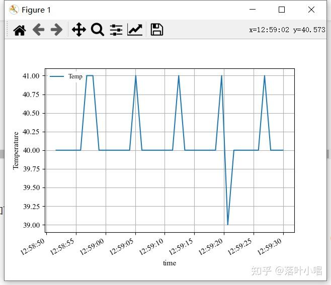Click the 40.00 y-axis tick label

[31, 150]
